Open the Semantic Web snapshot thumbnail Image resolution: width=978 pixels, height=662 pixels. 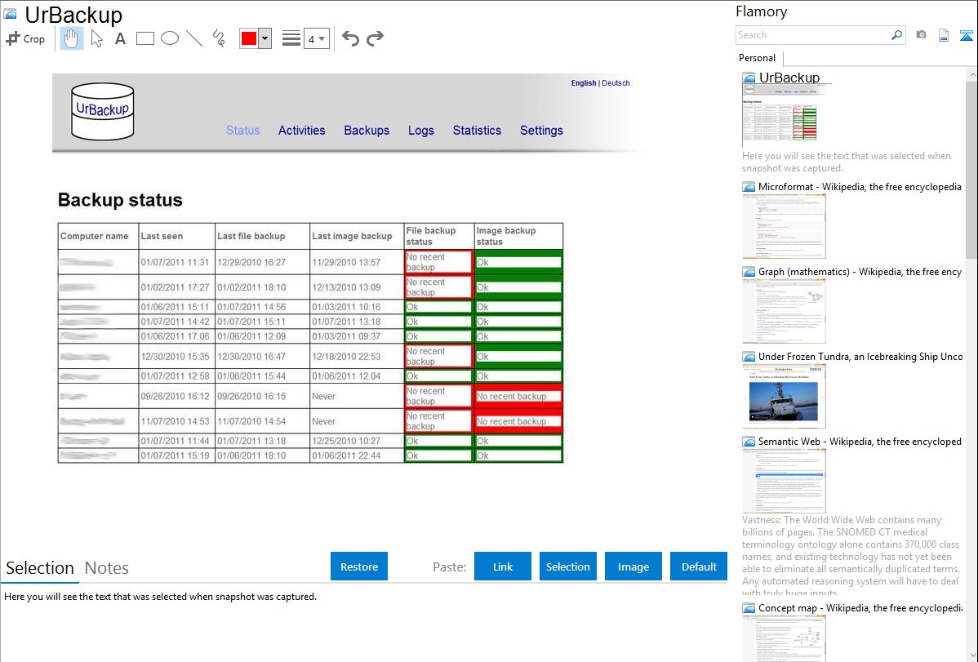click(x=784, y=481)
